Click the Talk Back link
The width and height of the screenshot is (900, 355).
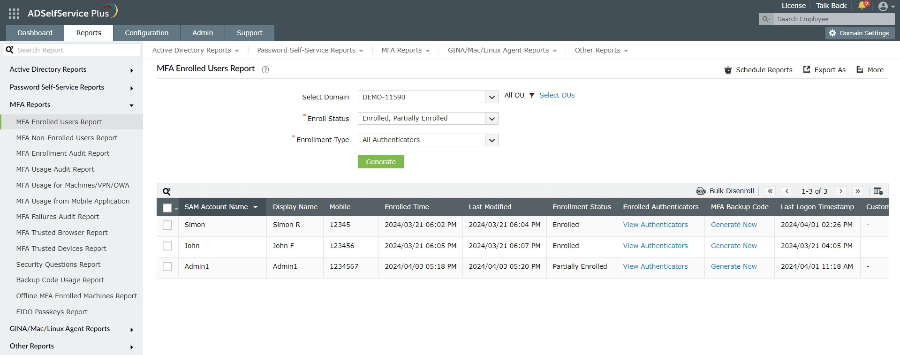tap(832, 6)
